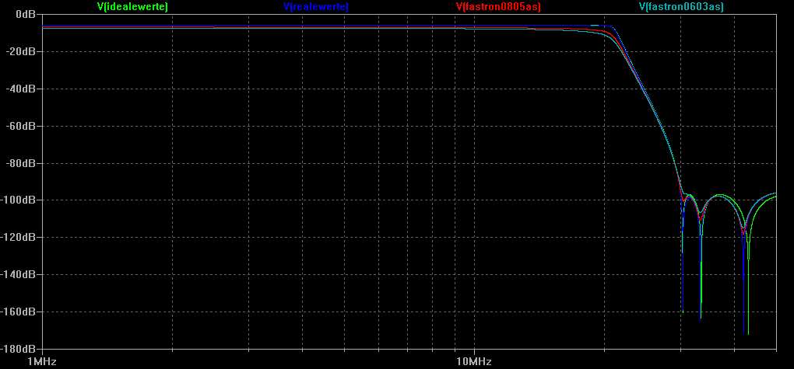The height and width of the screenshot is (369, 794).
Task: Click the -180dB axis label
Action: pyautogui.click(x=19, y=349)
